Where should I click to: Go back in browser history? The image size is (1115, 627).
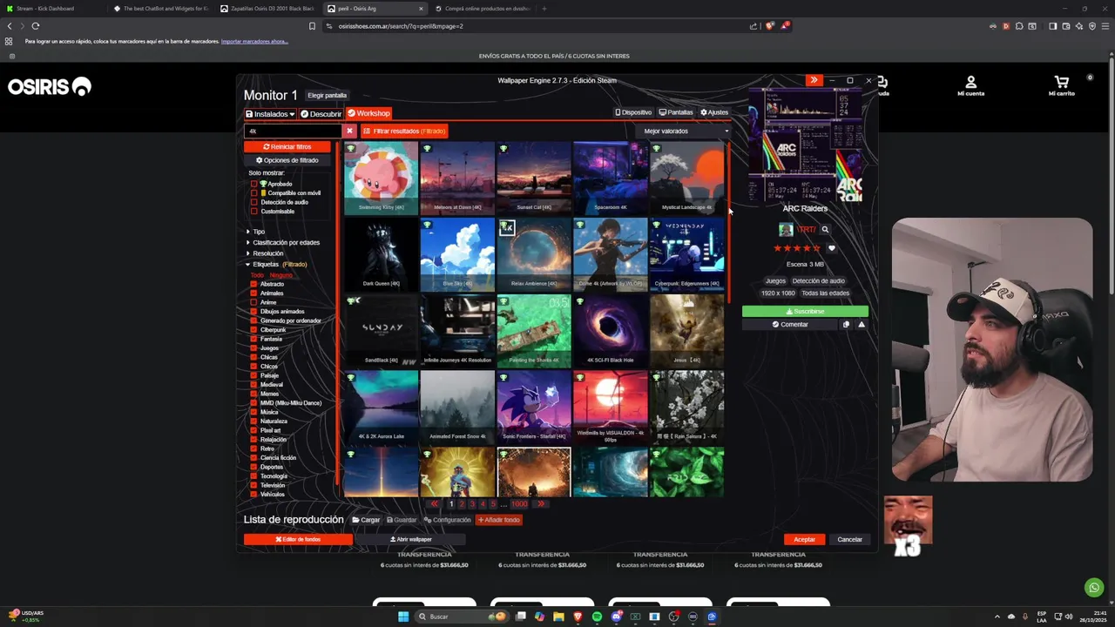point(10,26)
